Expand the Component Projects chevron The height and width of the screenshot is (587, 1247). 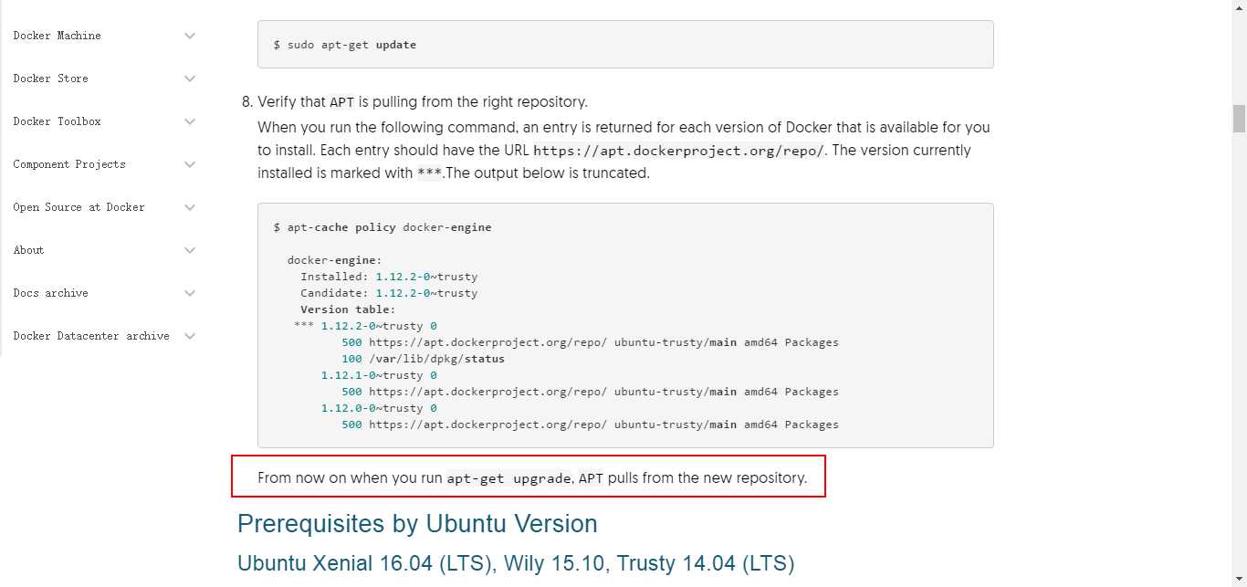point(190,164)
